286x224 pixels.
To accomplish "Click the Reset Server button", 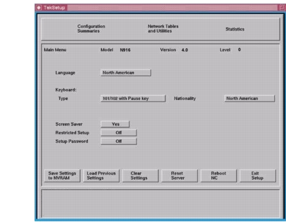I will coord(179,176).
